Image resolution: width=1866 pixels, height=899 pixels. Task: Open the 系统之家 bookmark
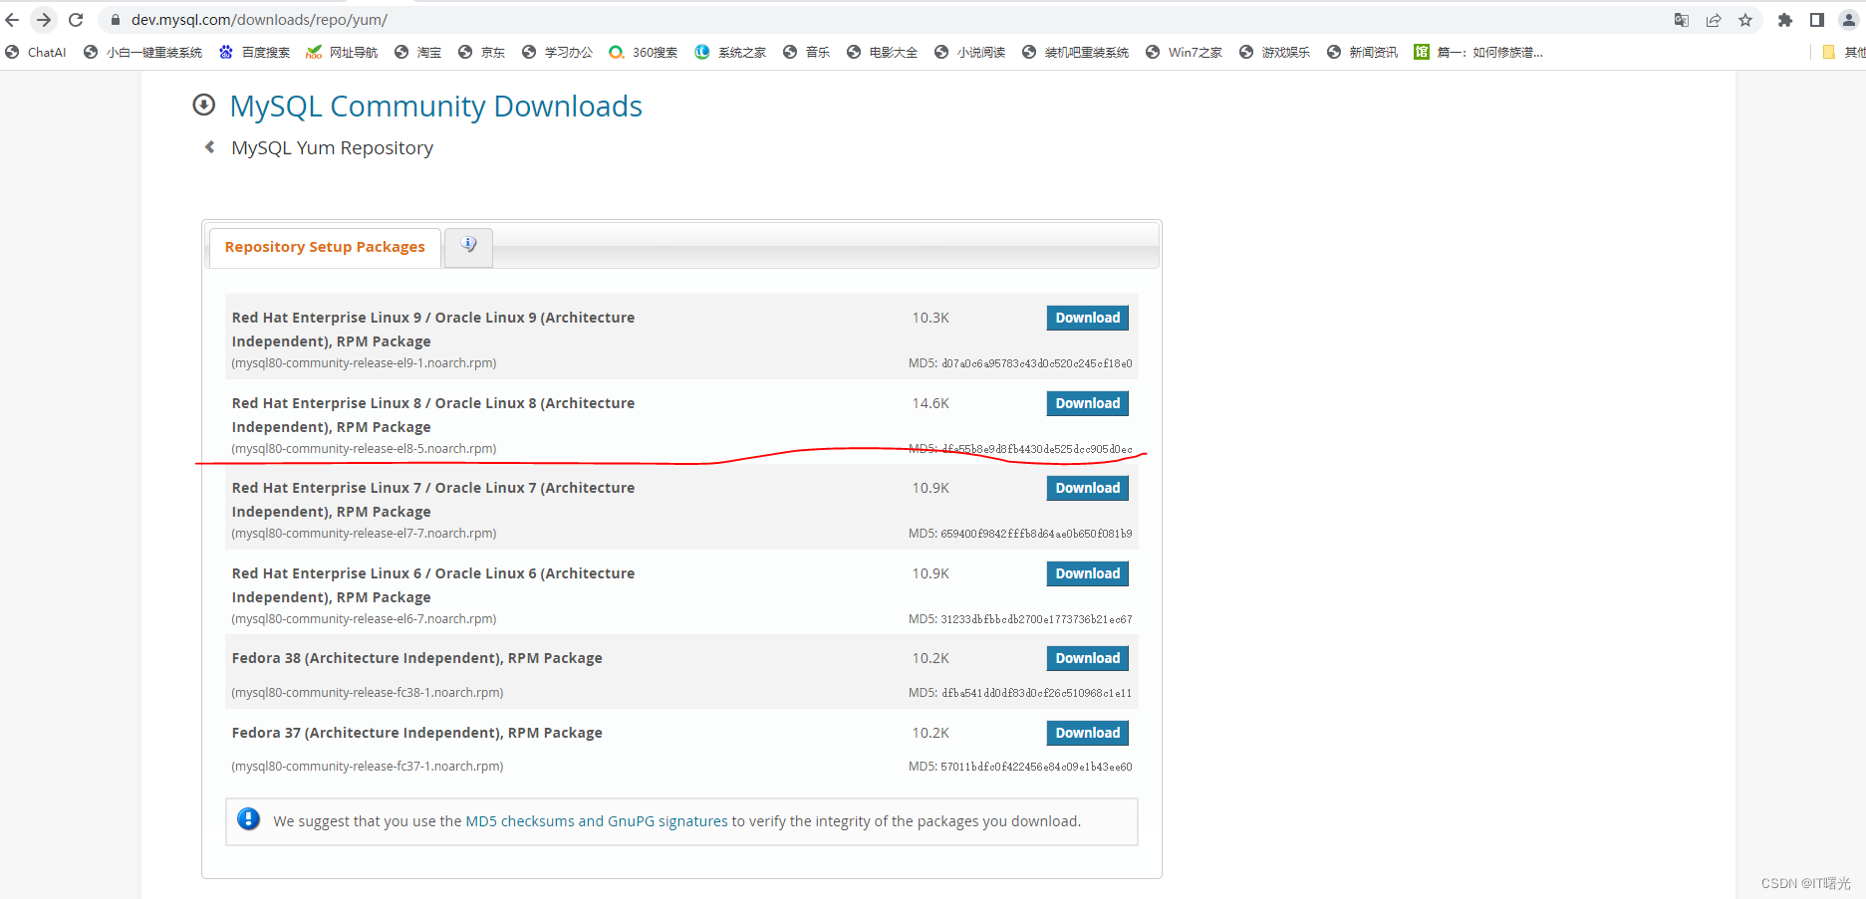(731, 52)
